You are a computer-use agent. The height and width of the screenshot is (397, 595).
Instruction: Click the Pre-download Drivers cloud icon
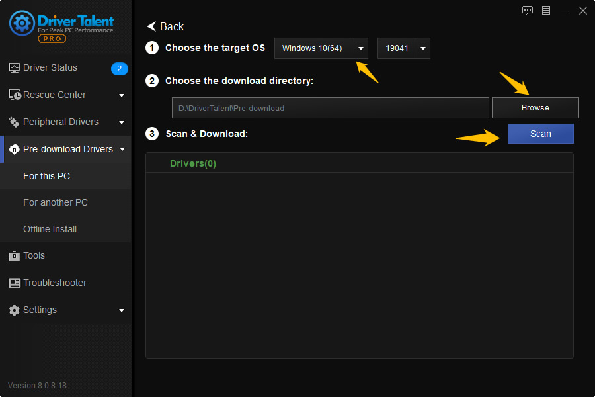tap(14, 150)
